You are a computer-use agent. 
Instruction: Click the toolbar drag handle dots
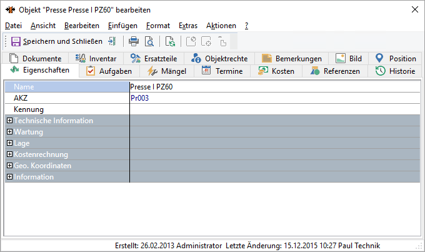point(6,41)
